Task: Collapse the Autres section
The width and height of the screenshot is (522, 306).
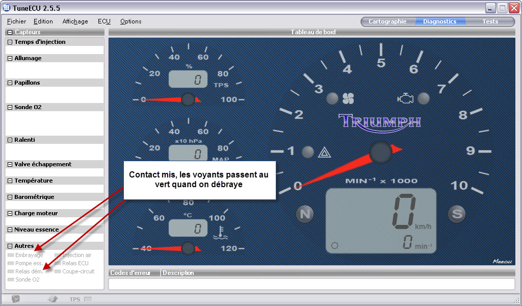Action: click(x=10, y=246)
